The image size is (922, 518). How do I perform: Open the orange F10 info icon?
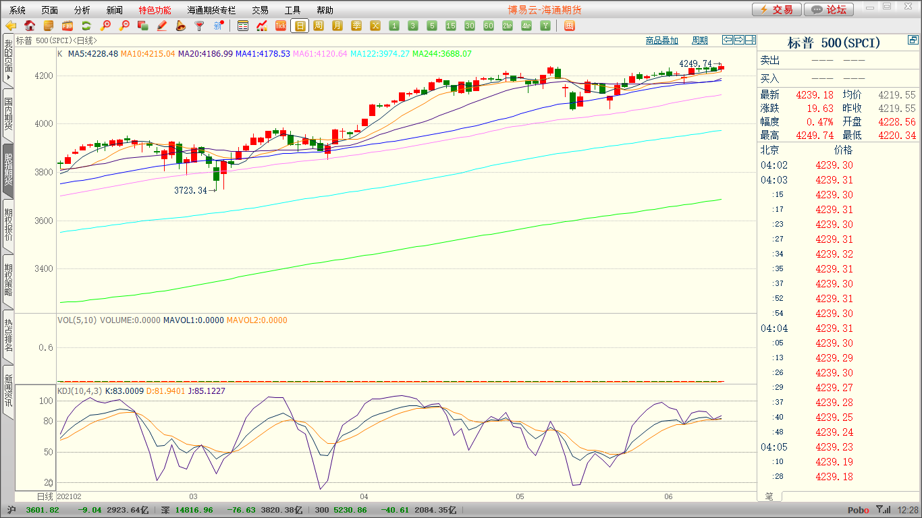point(67,26)
